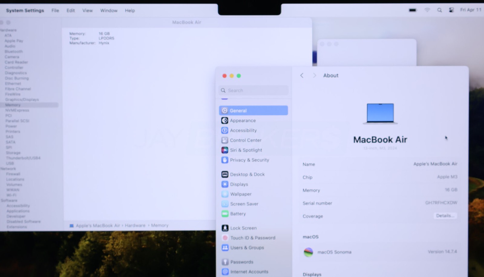The height and width of the screenshot is (277, 484).
Task: Select General in System Settings sidebar
Action: (x=253, y=111)
